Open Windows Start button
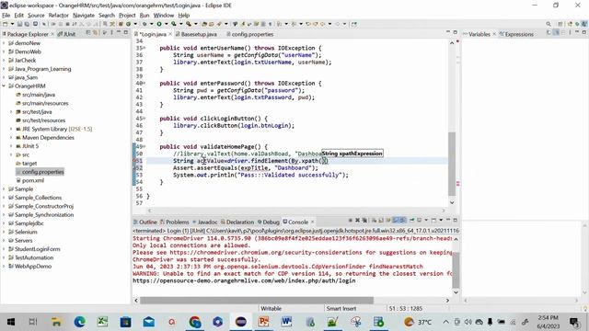This screenshot has width=589, height=331. (11, 322)
